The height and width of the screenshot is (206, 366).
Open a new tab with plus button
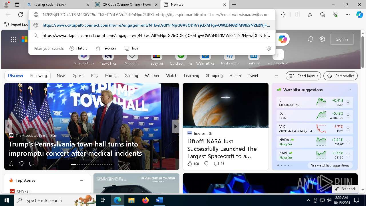(234, 5)
